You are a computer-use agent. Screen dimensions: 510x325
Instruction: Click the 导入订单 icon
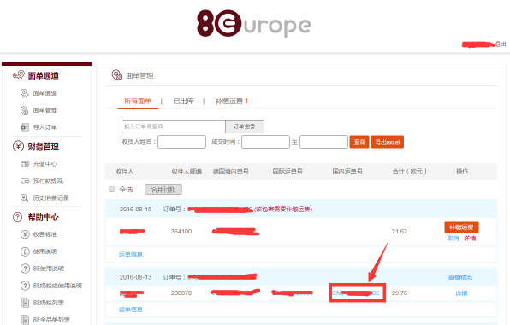[x=25, y=127]
